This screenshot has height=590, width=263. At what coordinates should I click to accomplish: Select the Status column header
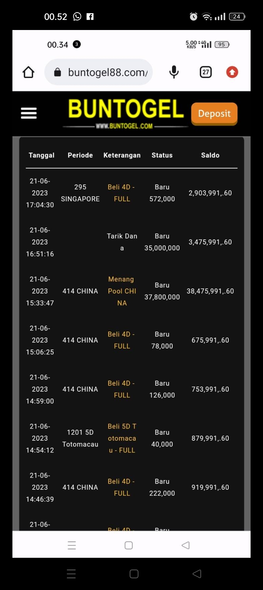tap(162, 155)
